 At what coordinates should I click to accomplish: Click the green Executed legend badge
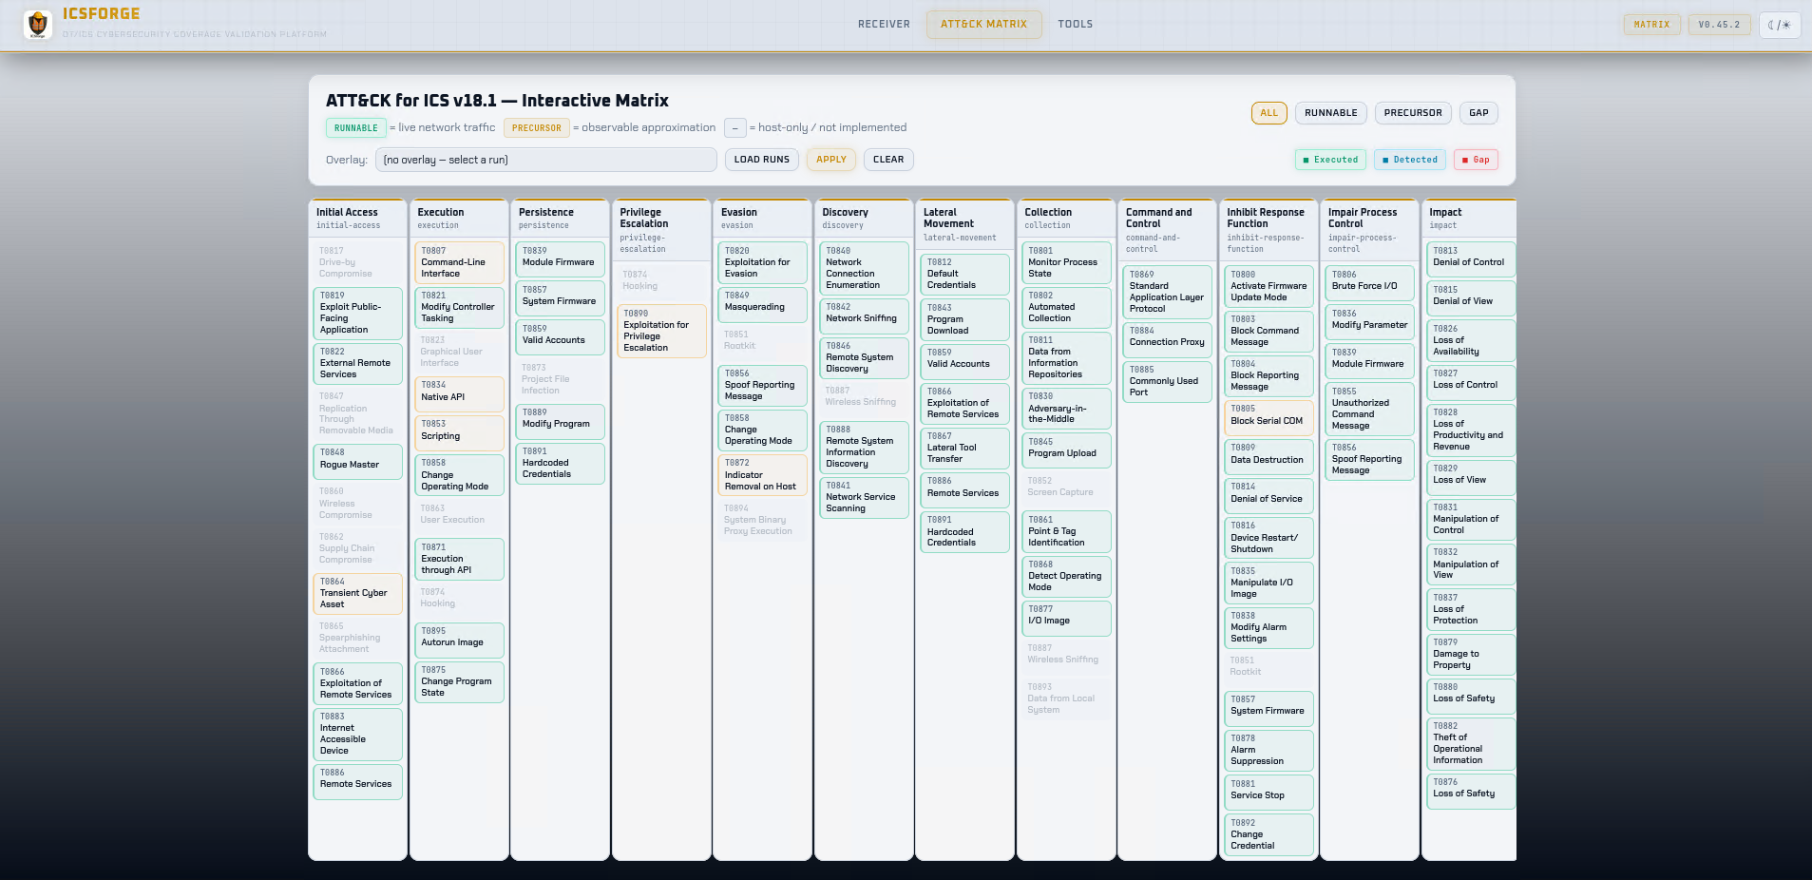pos(1330,160)
